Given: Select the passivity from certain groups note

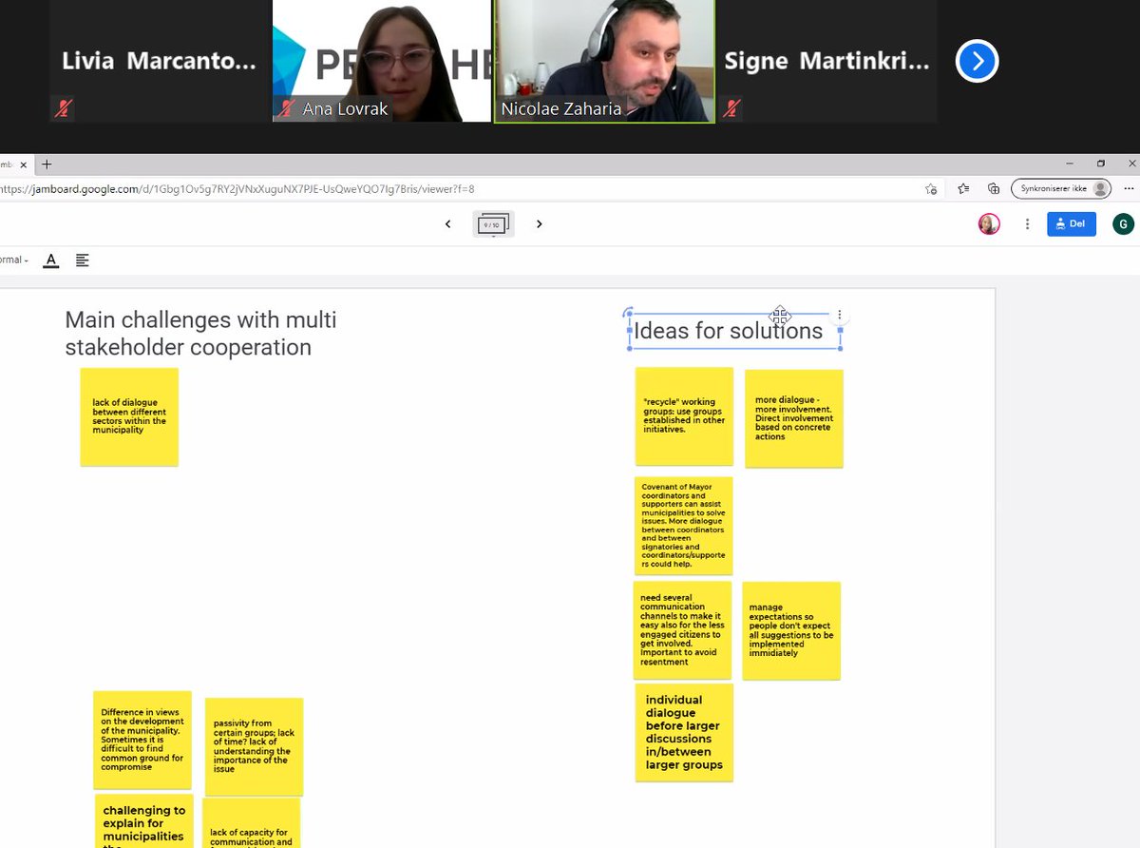Looking at the screenshot, I should (x=254, y=746).
